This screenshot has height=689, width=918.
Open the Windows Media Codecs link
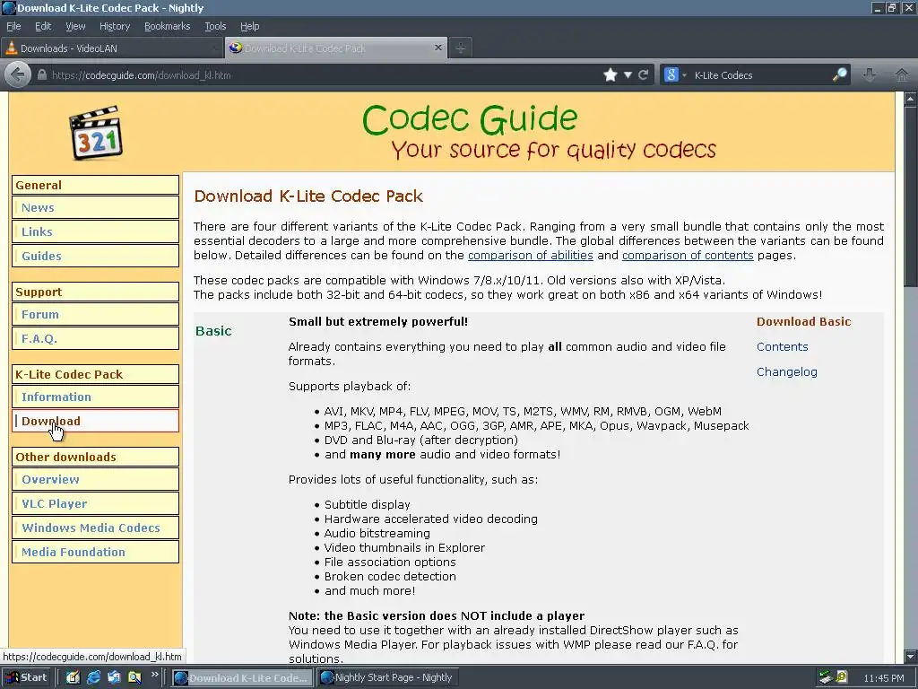point(95,528)
